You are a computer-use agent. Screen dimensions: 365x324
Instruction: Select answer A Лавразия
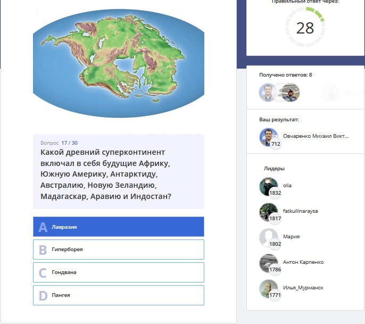click(x=119, y=227)
